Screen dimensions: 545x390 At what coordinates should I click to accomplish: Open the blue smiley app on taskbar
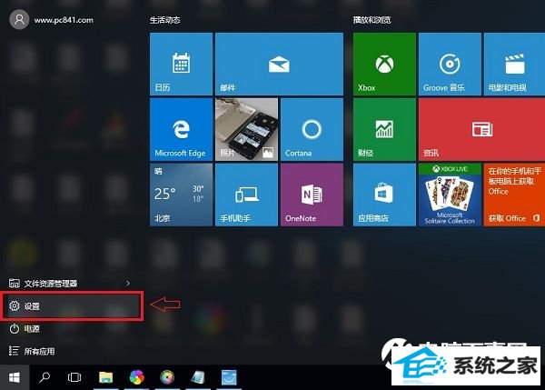point(229,377)
